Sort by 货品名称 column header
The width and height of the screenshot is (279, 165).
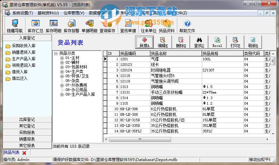click(x=176, y=53)
